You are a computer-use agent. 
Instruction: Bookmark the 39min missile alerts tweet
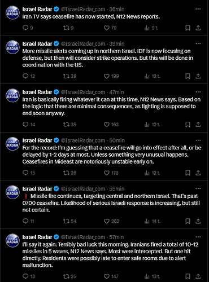click(188, 76)
